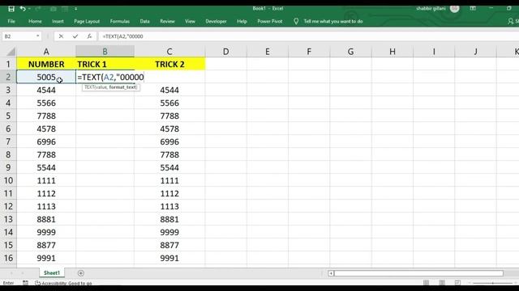The width and height of the screenshot is (519, 291).
Task: Select column A header
Action: click(x=46, y=52)
